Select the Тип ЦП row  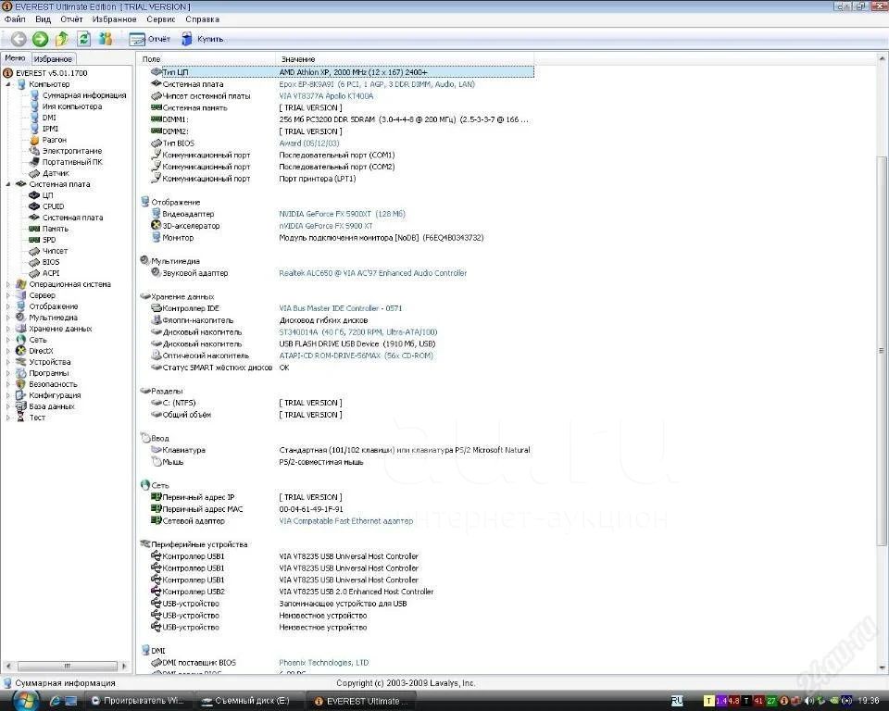point(342,72)
